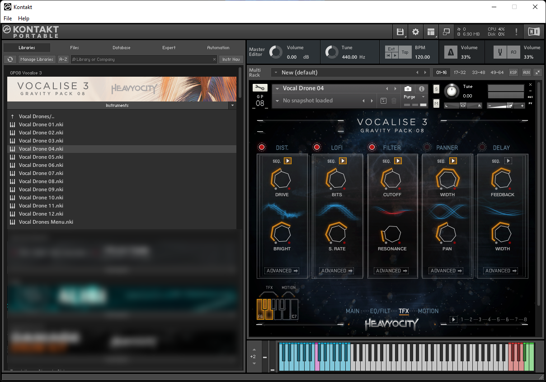The image size is (546, 382).
Task: Open the File menu
Action: point(8,18)
